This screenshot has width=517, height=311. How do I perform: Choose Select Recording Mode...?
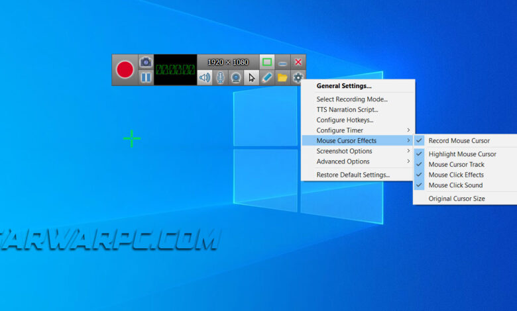click(358, 99)
